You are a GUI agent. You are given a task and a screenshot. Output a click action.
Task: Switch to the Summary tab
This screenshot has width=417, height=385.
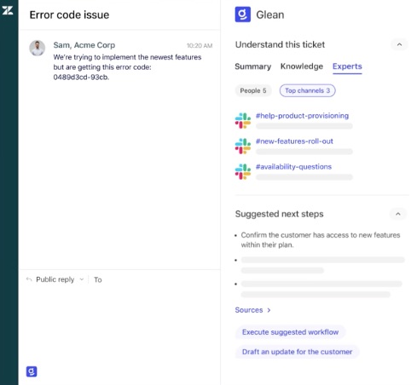252,66
